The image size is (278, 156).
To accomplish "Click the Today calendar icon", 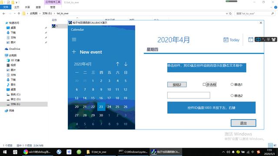I will click(x=226, y=40).
